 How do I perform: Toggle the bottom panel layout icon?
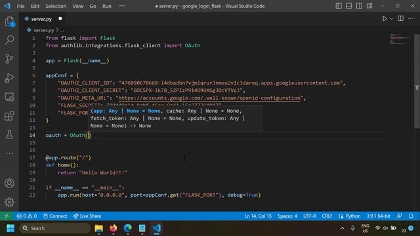point(348,6)
